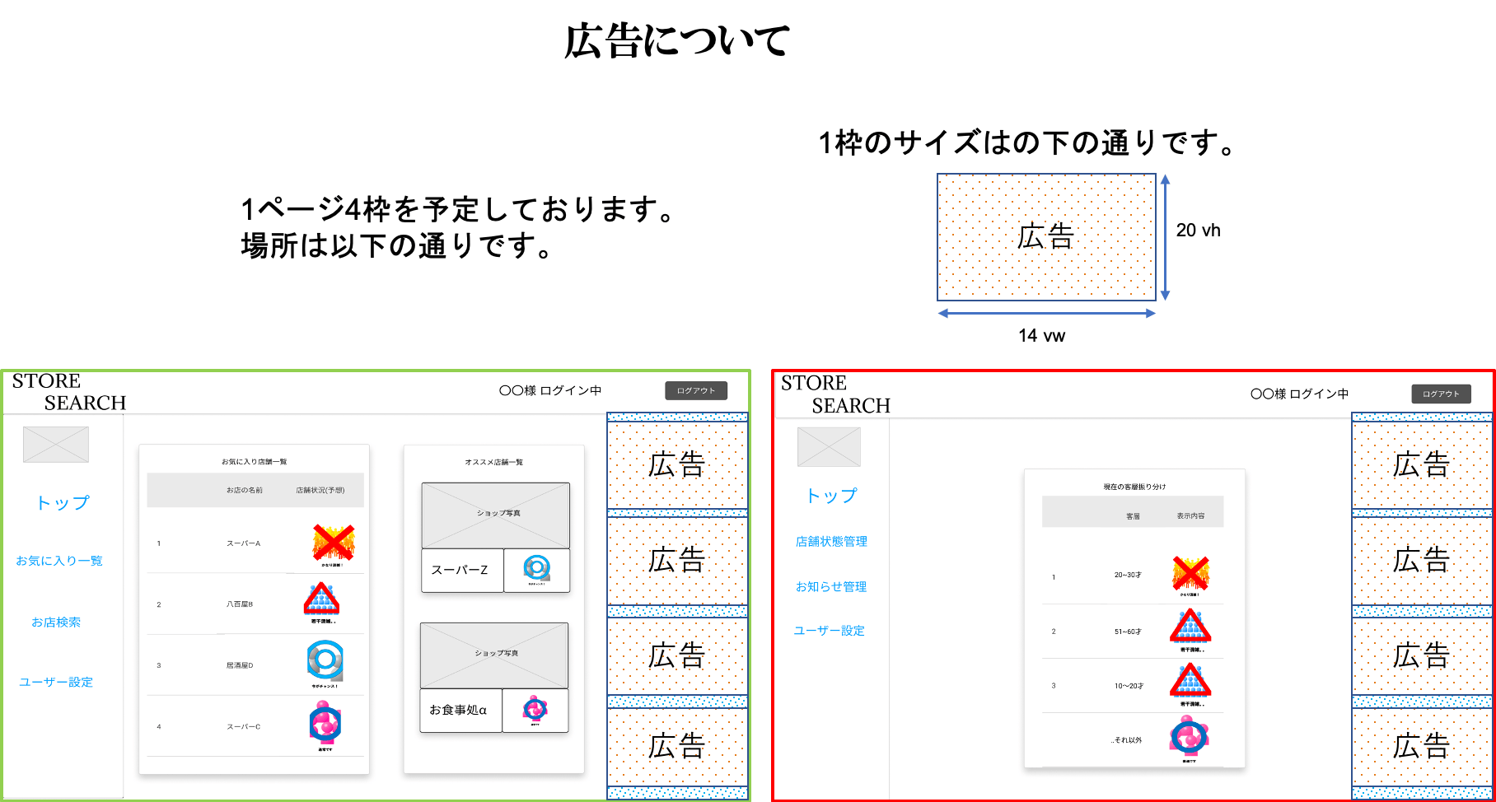The image size is (1496, 802).
Task: Click the pink icon in the それ以外 row
Action: coord(1189,735)
